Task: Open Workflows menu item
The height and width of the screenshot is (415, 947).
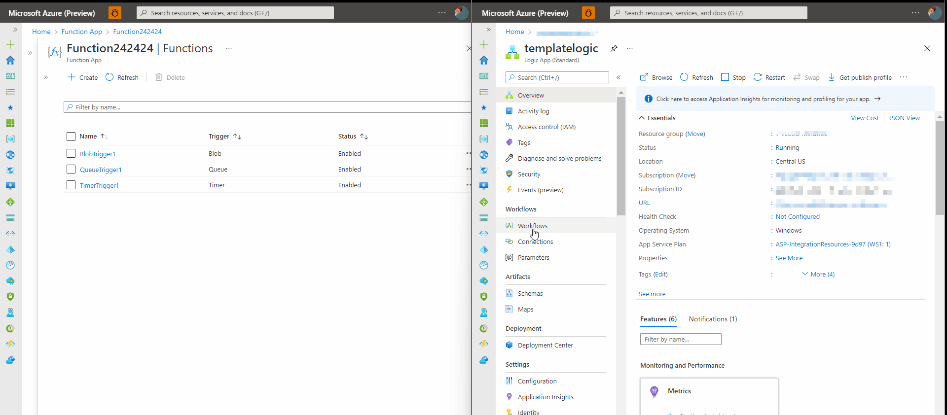Action: click(556, 226)
